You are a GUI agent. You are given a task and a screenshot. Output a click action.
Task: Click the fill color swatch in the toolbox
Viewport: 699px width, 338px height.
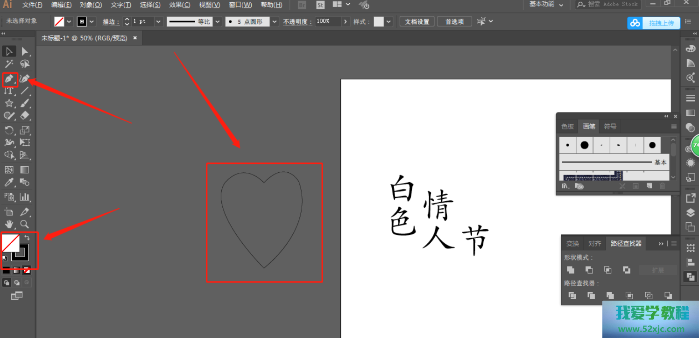tap(9, 243)
